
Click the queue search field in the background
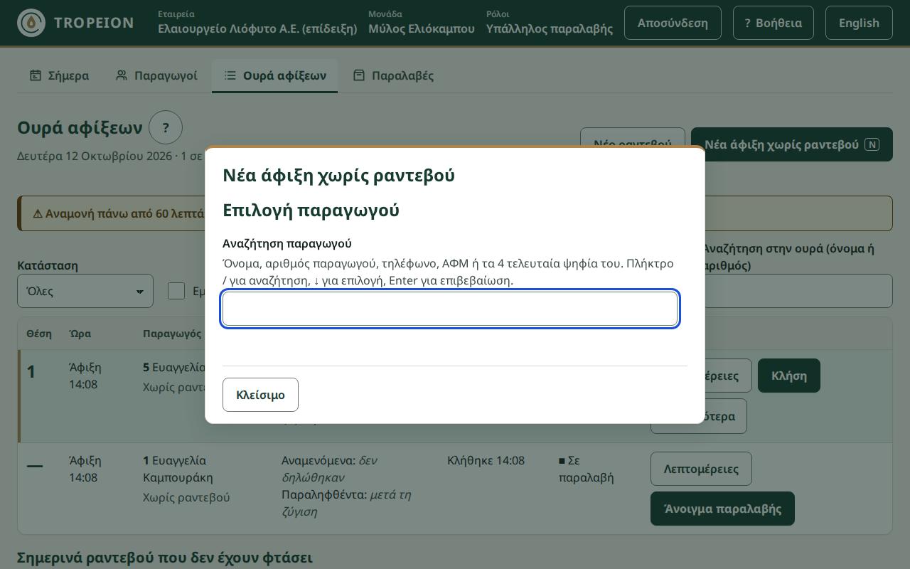click(x=798, y=291)
